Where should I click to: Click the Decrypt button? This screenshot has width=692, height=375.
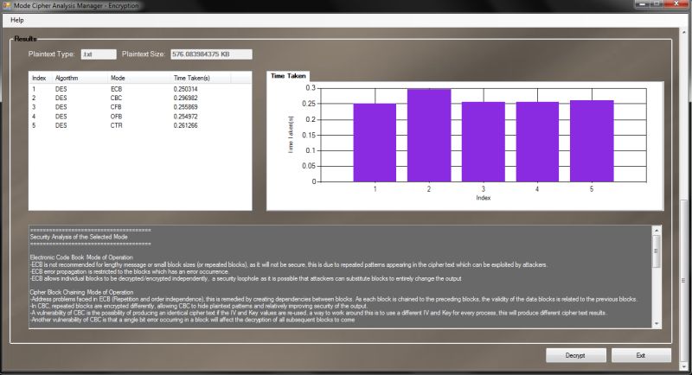(x=575, y=355)
